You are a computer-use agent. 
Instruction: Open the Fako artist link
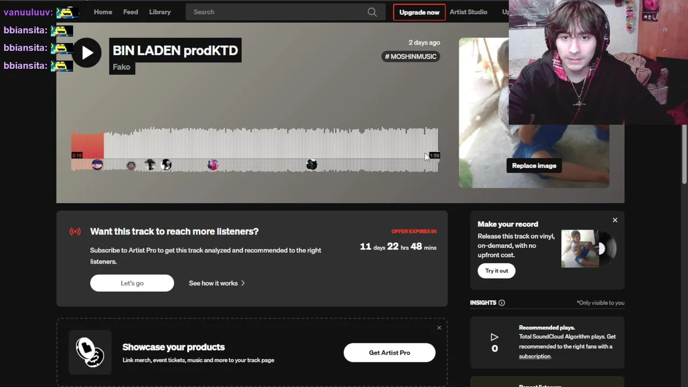(121, 67)
